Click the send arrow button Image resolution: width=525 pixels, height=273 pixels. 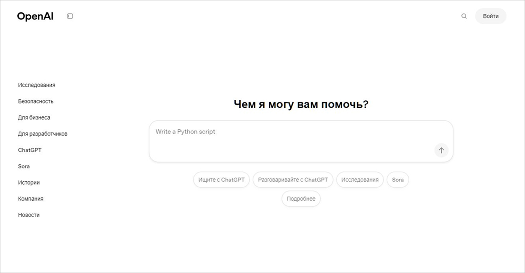tap(441, 150)
